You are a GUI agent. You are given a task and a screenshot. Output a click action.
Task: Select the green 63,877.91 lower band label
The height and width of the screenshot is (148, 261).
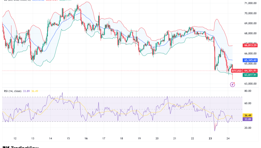click(x=251, y=75)
